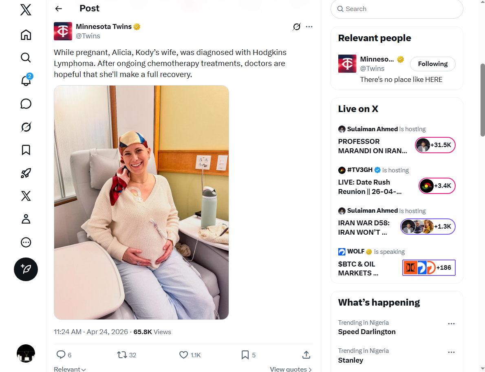The width and height of the screenshot is (485, 372).
Task: Open Notifications bell in sidebar
Action: click(x=26, y=81)
